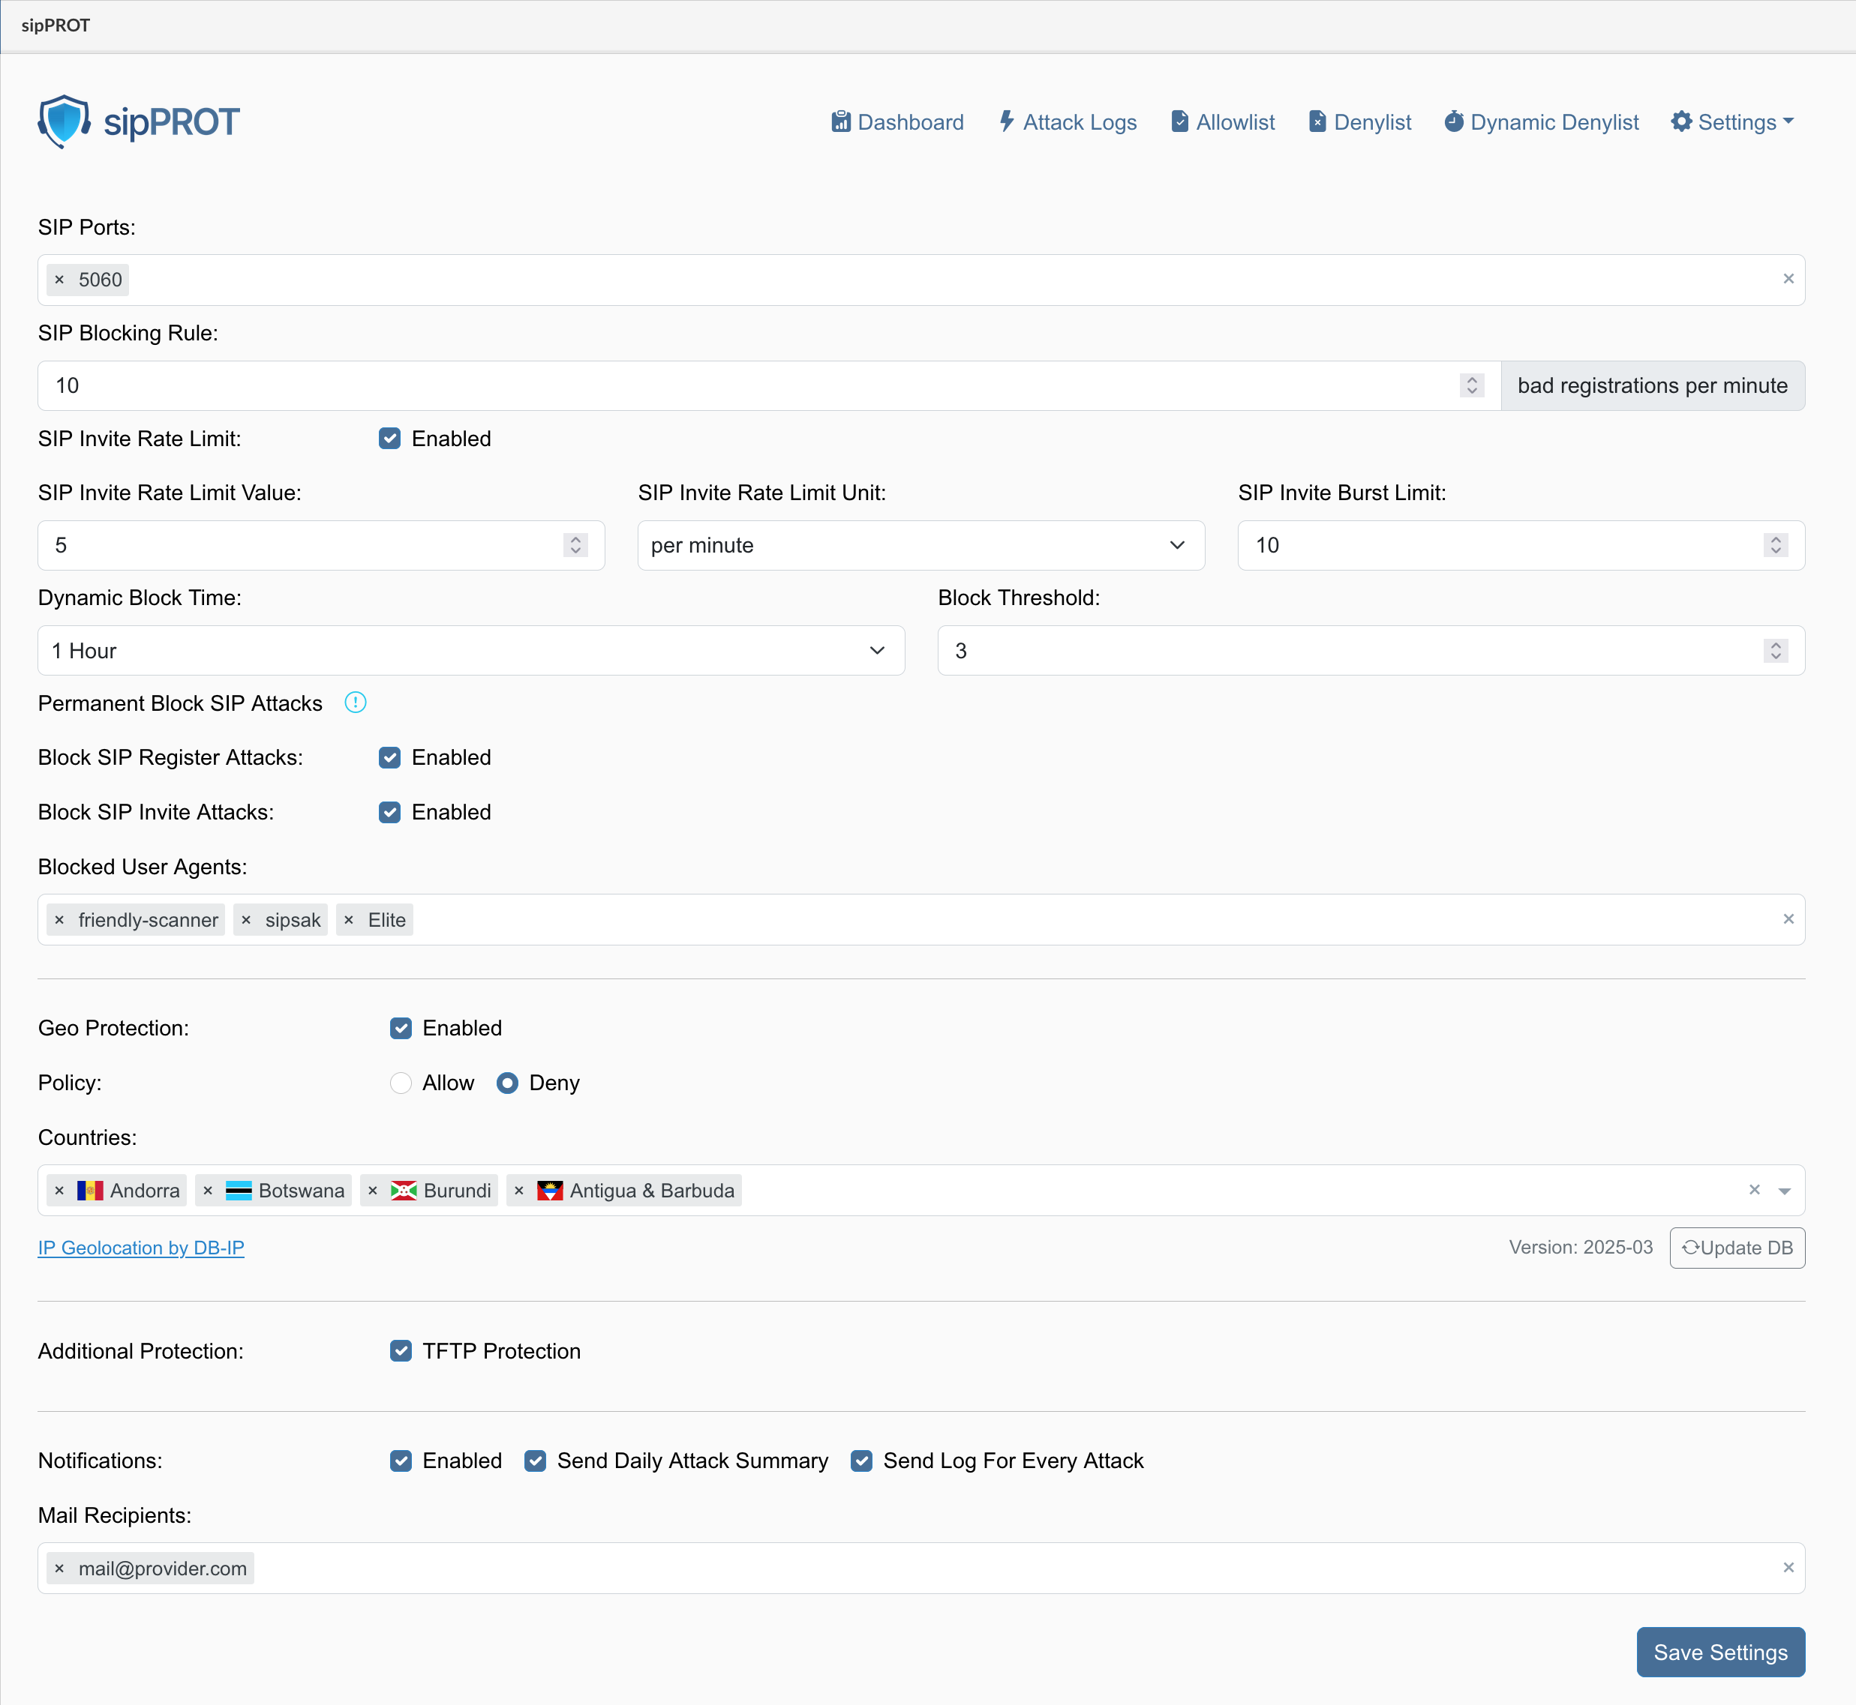Open the Dynamic Block Time dropdown
This screenshot has height=1705, width=1856.
point(470,651)
